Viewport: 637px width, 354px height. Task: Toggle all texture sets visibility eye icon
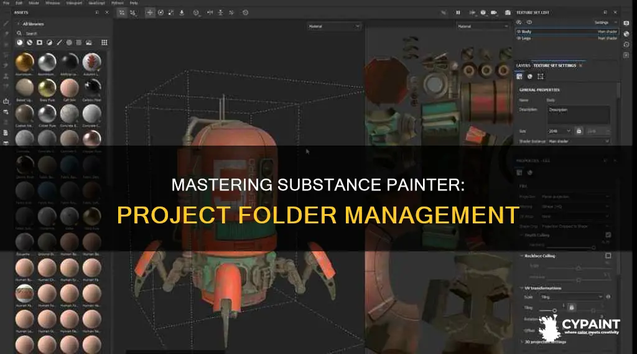pos(529,22)
